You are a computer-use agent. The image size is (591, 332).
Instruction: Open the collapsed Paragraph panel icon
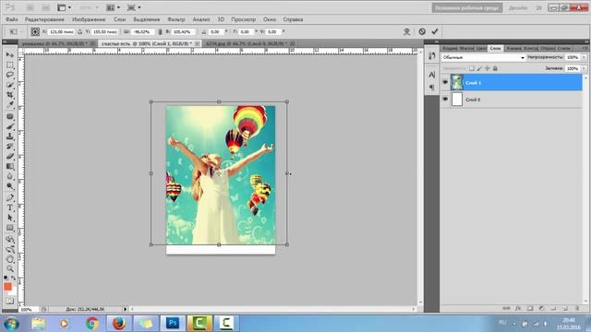(432, 88)
